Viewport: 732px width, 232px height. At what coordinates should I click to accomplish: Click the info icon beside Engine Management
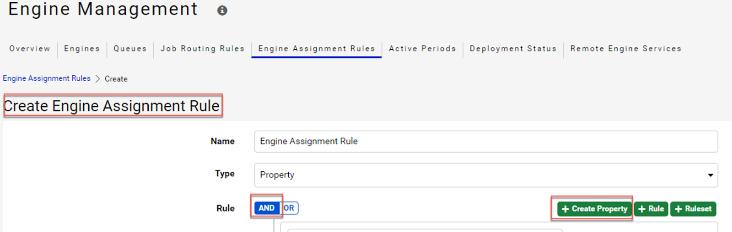[x=222, y=10]
